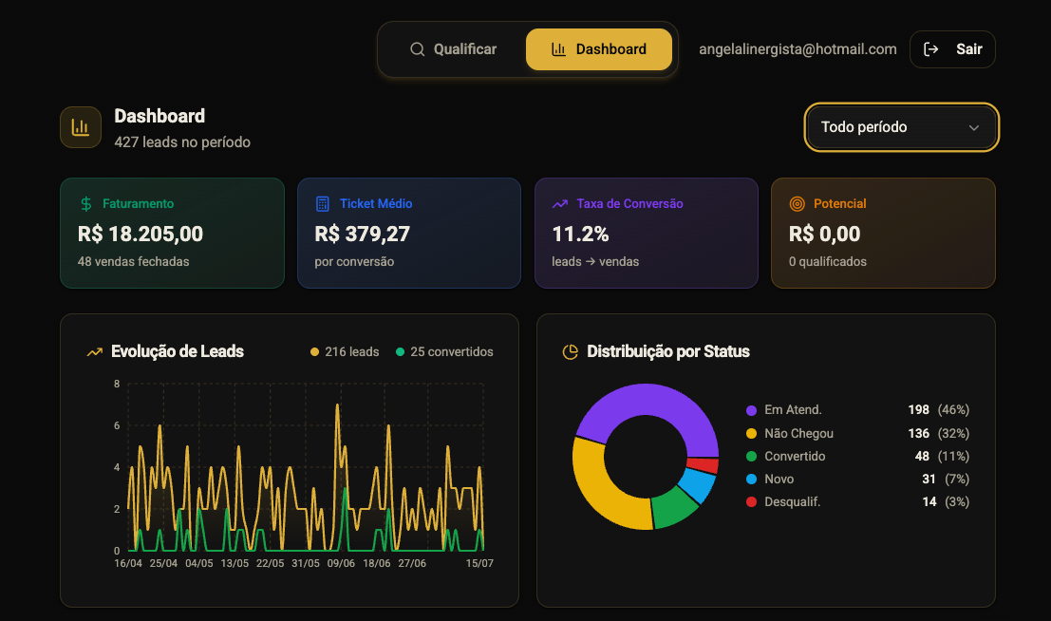Click the 0 qualificados text
Screen dimensions: 1051x621
point(828,261)
